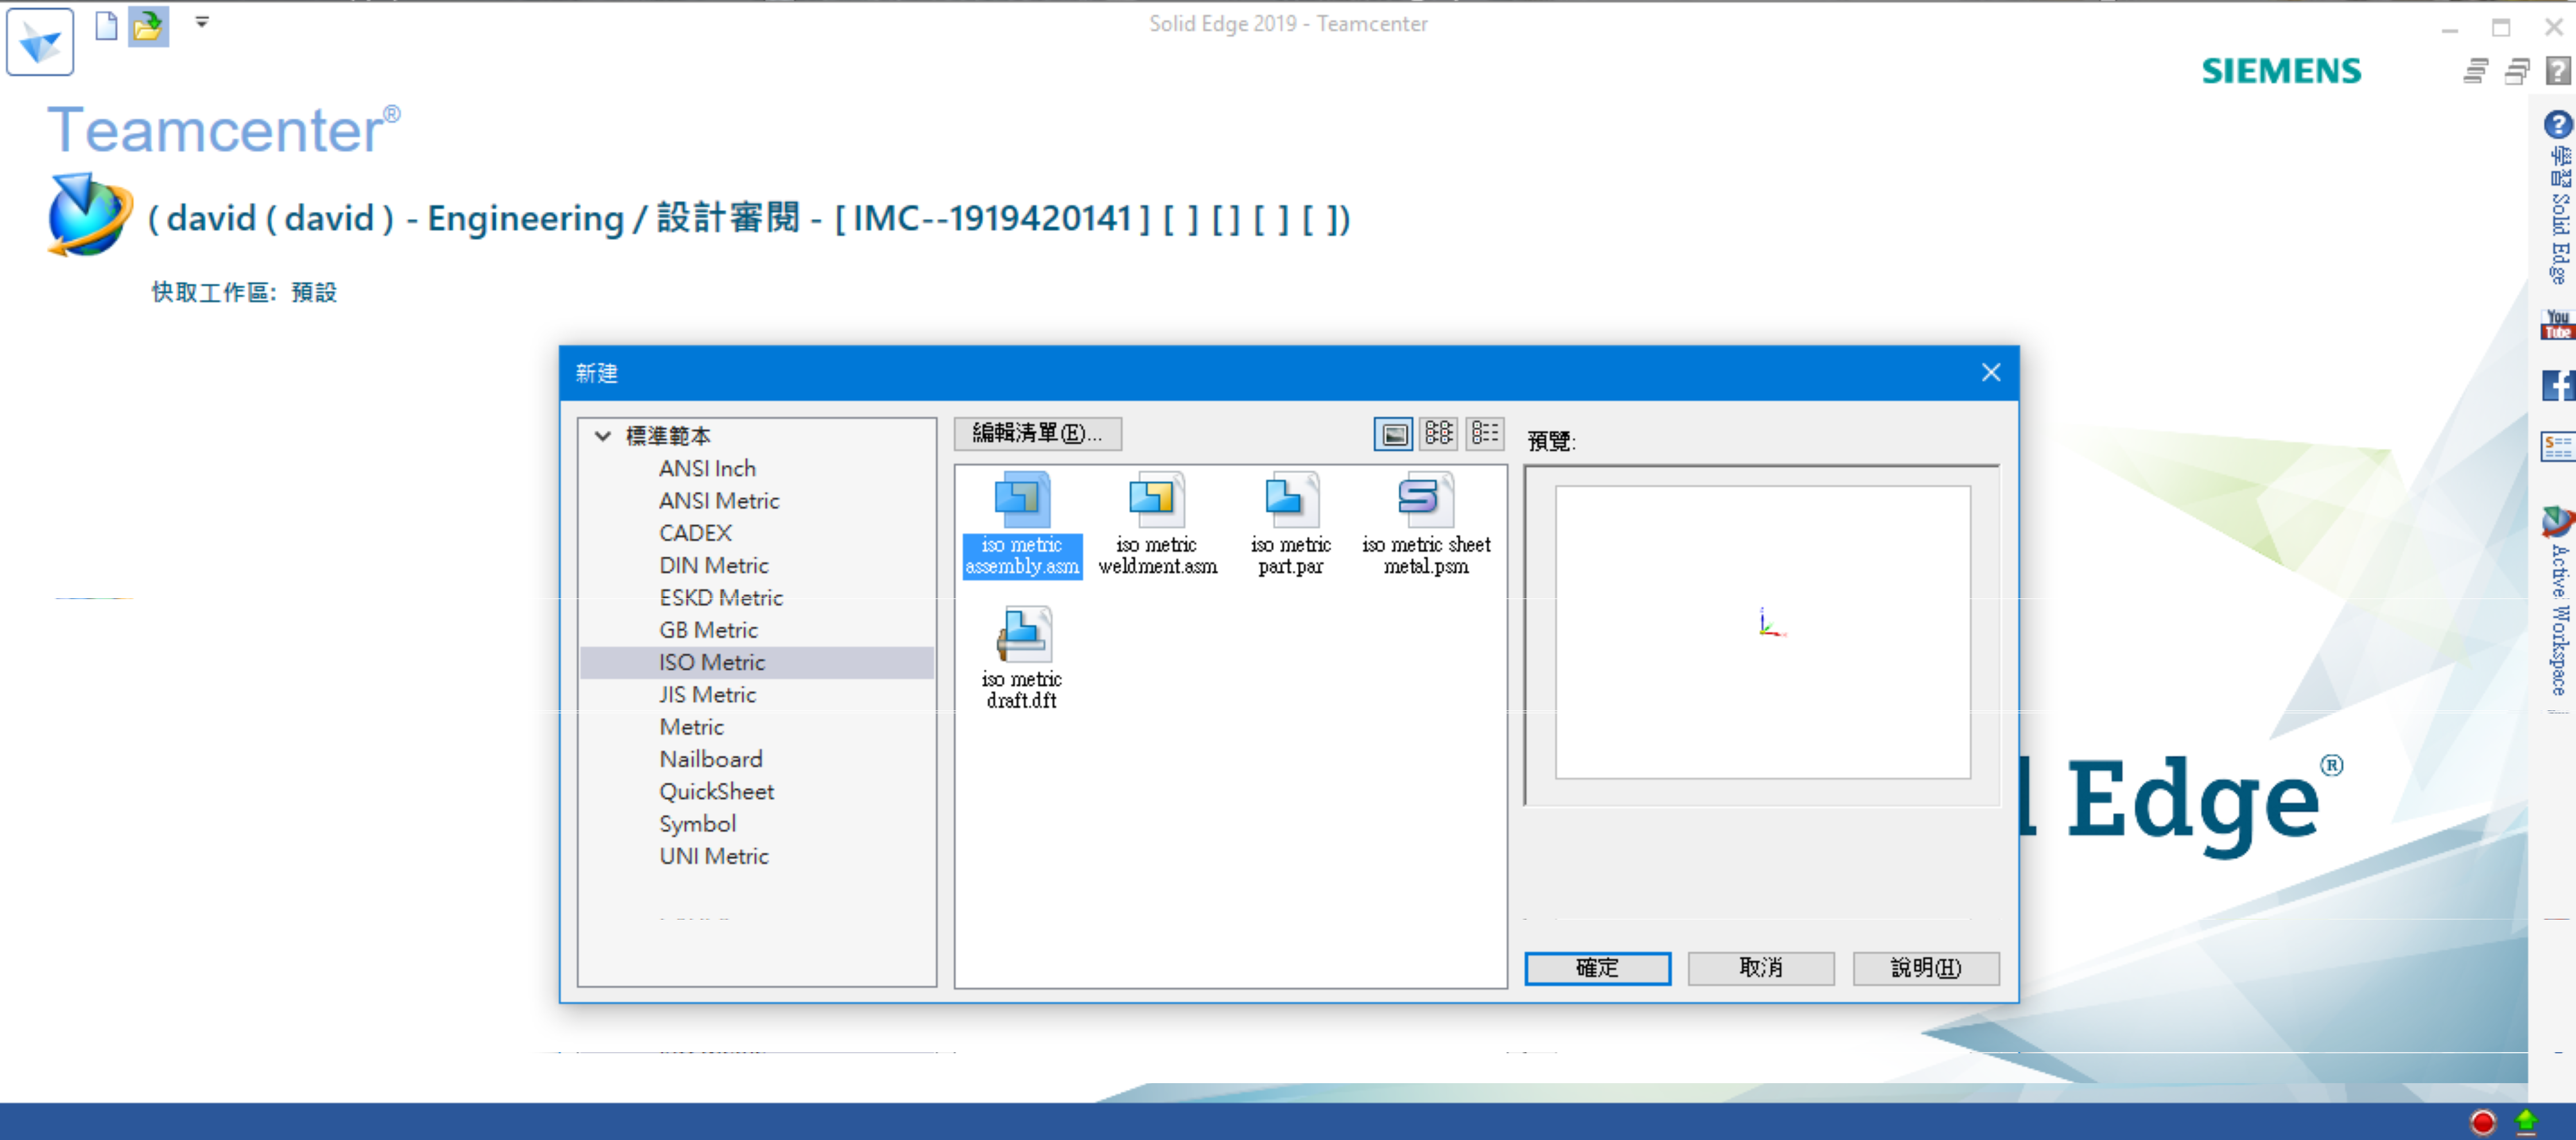Click the help question mark icon at top right

point(2558,71)
